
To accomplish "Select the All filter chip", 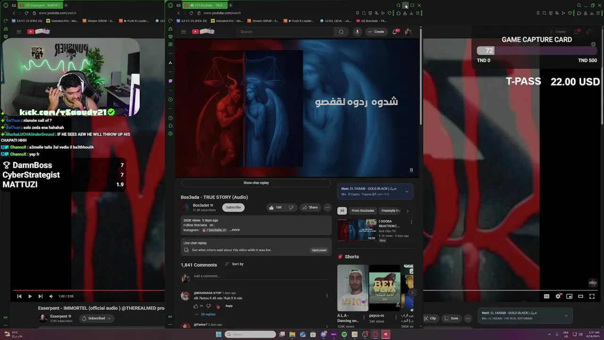I will 342,211.
